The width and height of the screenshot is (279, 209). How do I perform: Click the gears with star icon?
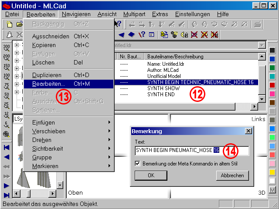(174, 35)
